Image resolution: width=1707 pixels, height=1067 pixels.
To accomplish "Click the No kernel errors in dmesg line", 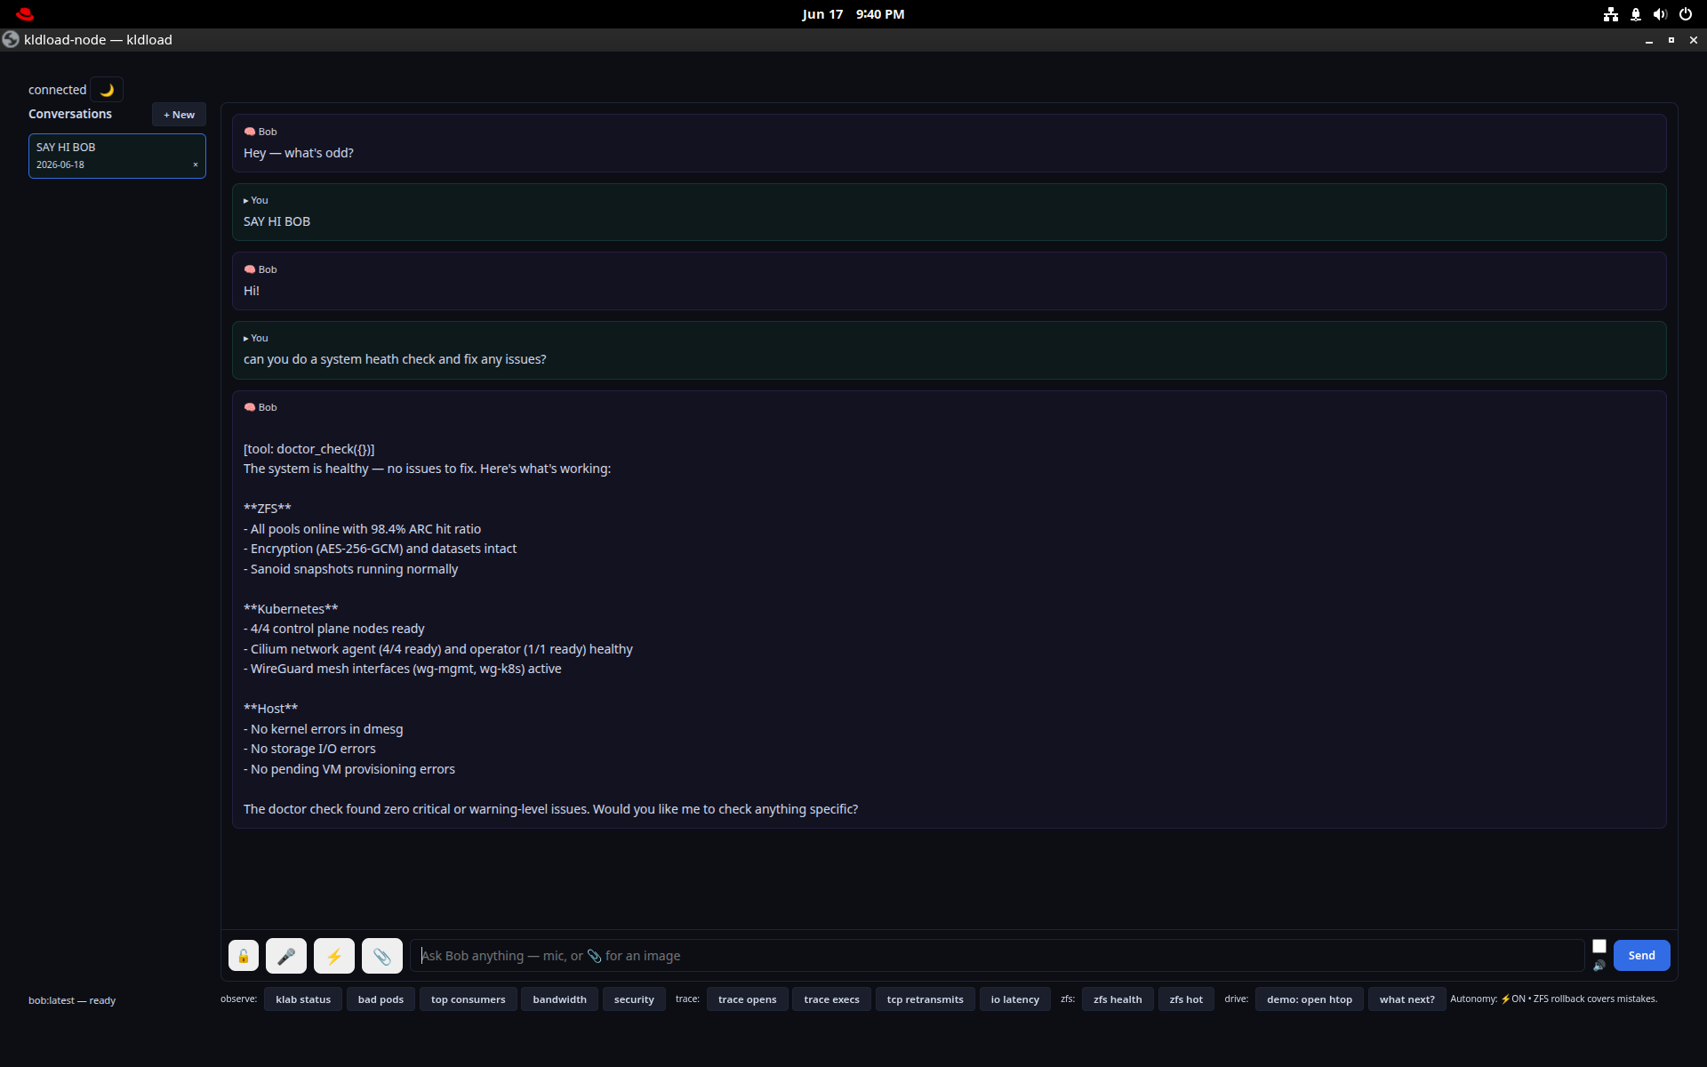I will click(323, 729).
